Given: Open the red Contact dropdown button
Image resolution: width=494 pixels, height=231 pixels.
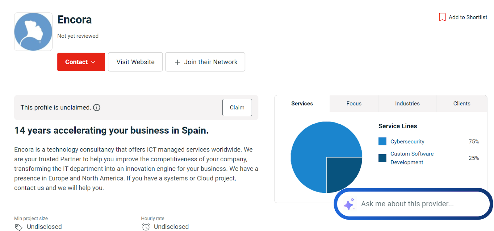Looking at the screenshot, I should [x=81, y=62].
